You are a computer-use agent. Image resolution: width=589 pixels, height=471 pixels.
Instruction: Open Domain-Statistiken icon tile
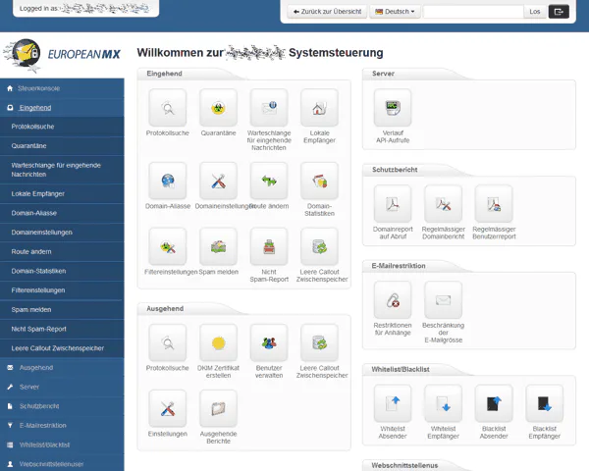point(320,181)
